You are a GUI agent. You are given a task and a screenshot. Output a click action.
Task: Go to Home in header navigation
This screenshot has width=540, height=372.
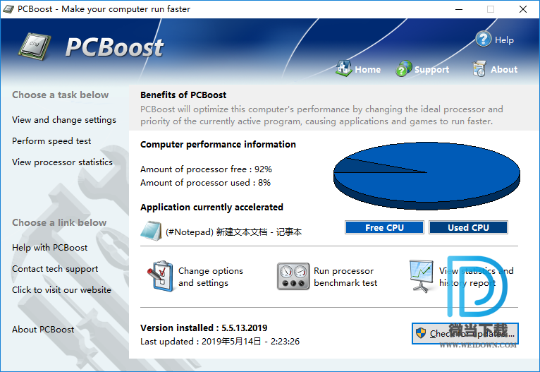tap(367, 69)
